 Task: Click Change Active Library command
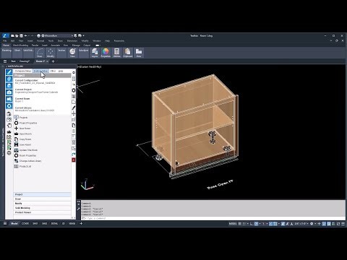(30, 161)
